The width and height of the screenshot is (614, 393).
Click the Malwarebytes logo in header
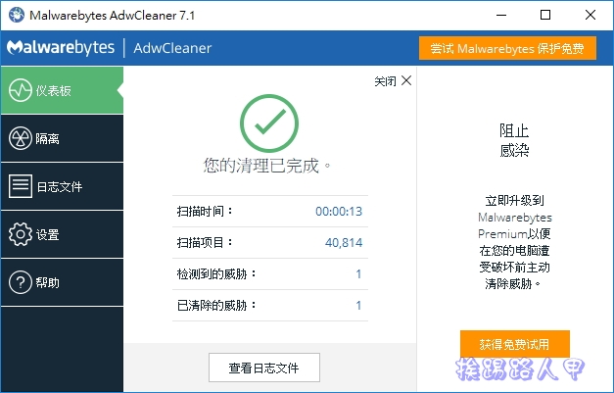[61, 48]
